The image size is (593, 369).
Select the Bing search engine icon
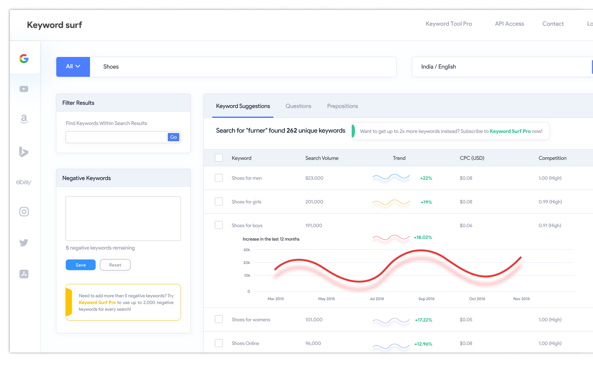tap(24, 152)
